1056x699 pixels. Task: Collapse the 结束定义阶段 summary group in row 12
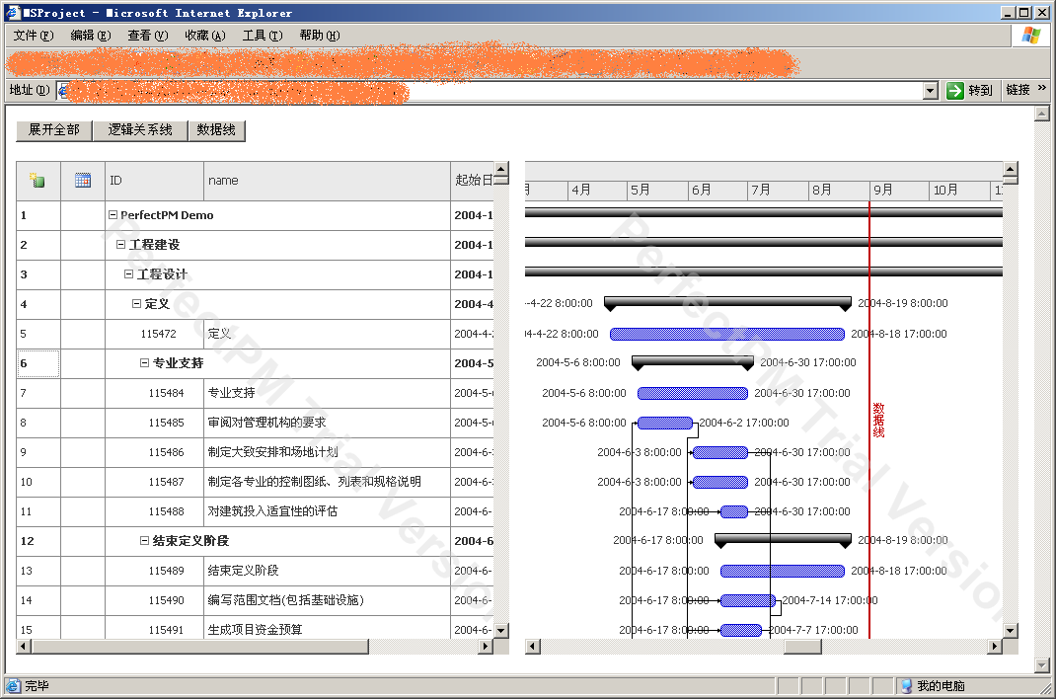coord(144,541)
